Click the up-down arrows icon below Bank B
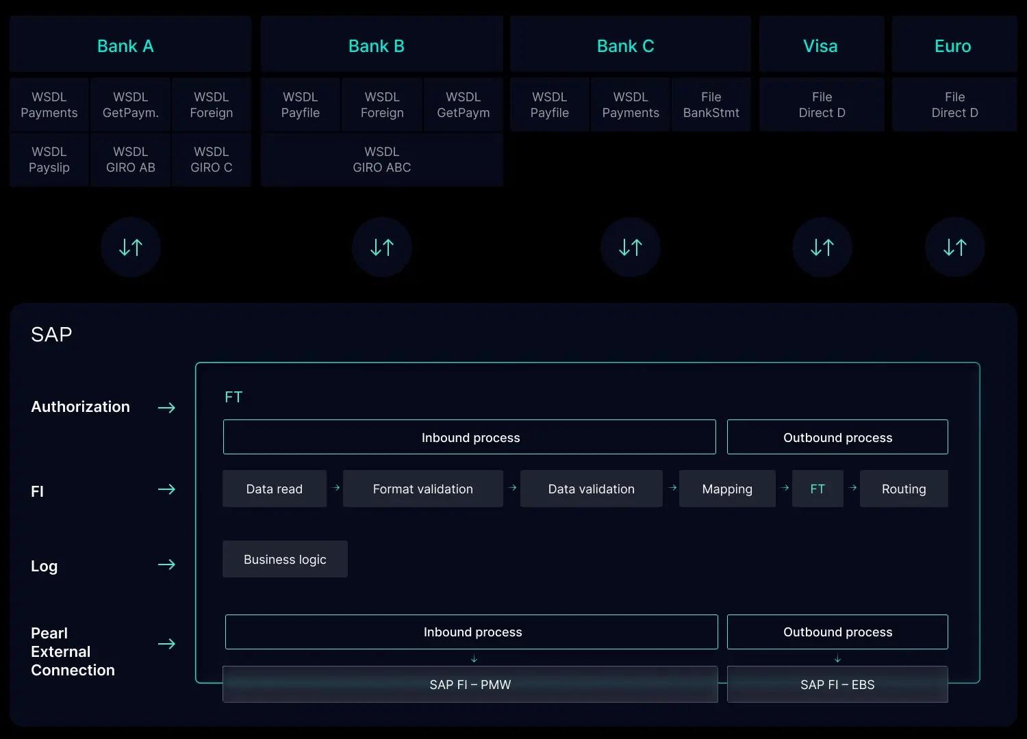This screenshot has width=1027, height=739. 382,247
